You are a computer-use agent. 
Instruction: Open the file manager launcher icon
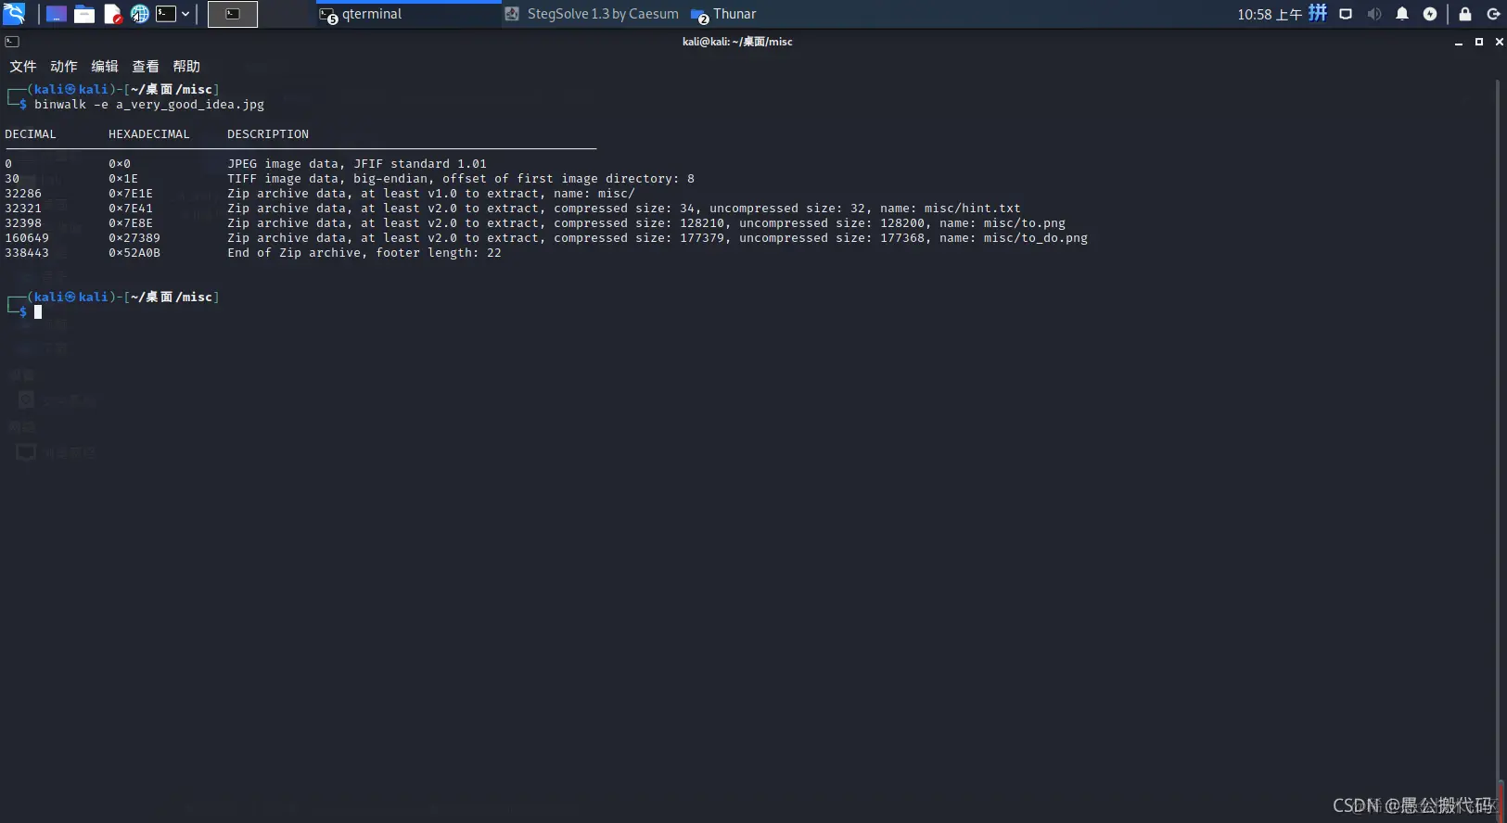(x=84, y=14)
